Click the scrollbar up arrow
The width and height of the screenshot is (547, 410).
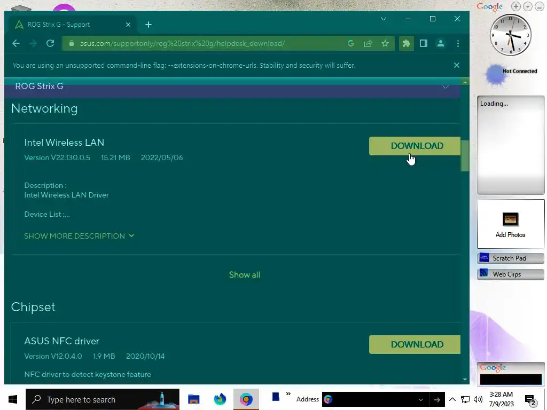tap(465, 82)
